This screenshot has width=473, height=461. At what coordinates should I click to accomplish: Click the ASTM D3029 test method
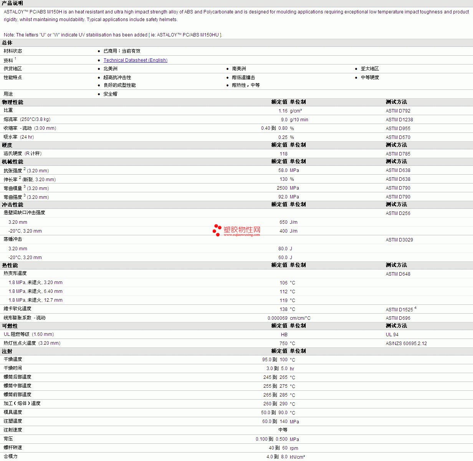(x=399, y=240)
